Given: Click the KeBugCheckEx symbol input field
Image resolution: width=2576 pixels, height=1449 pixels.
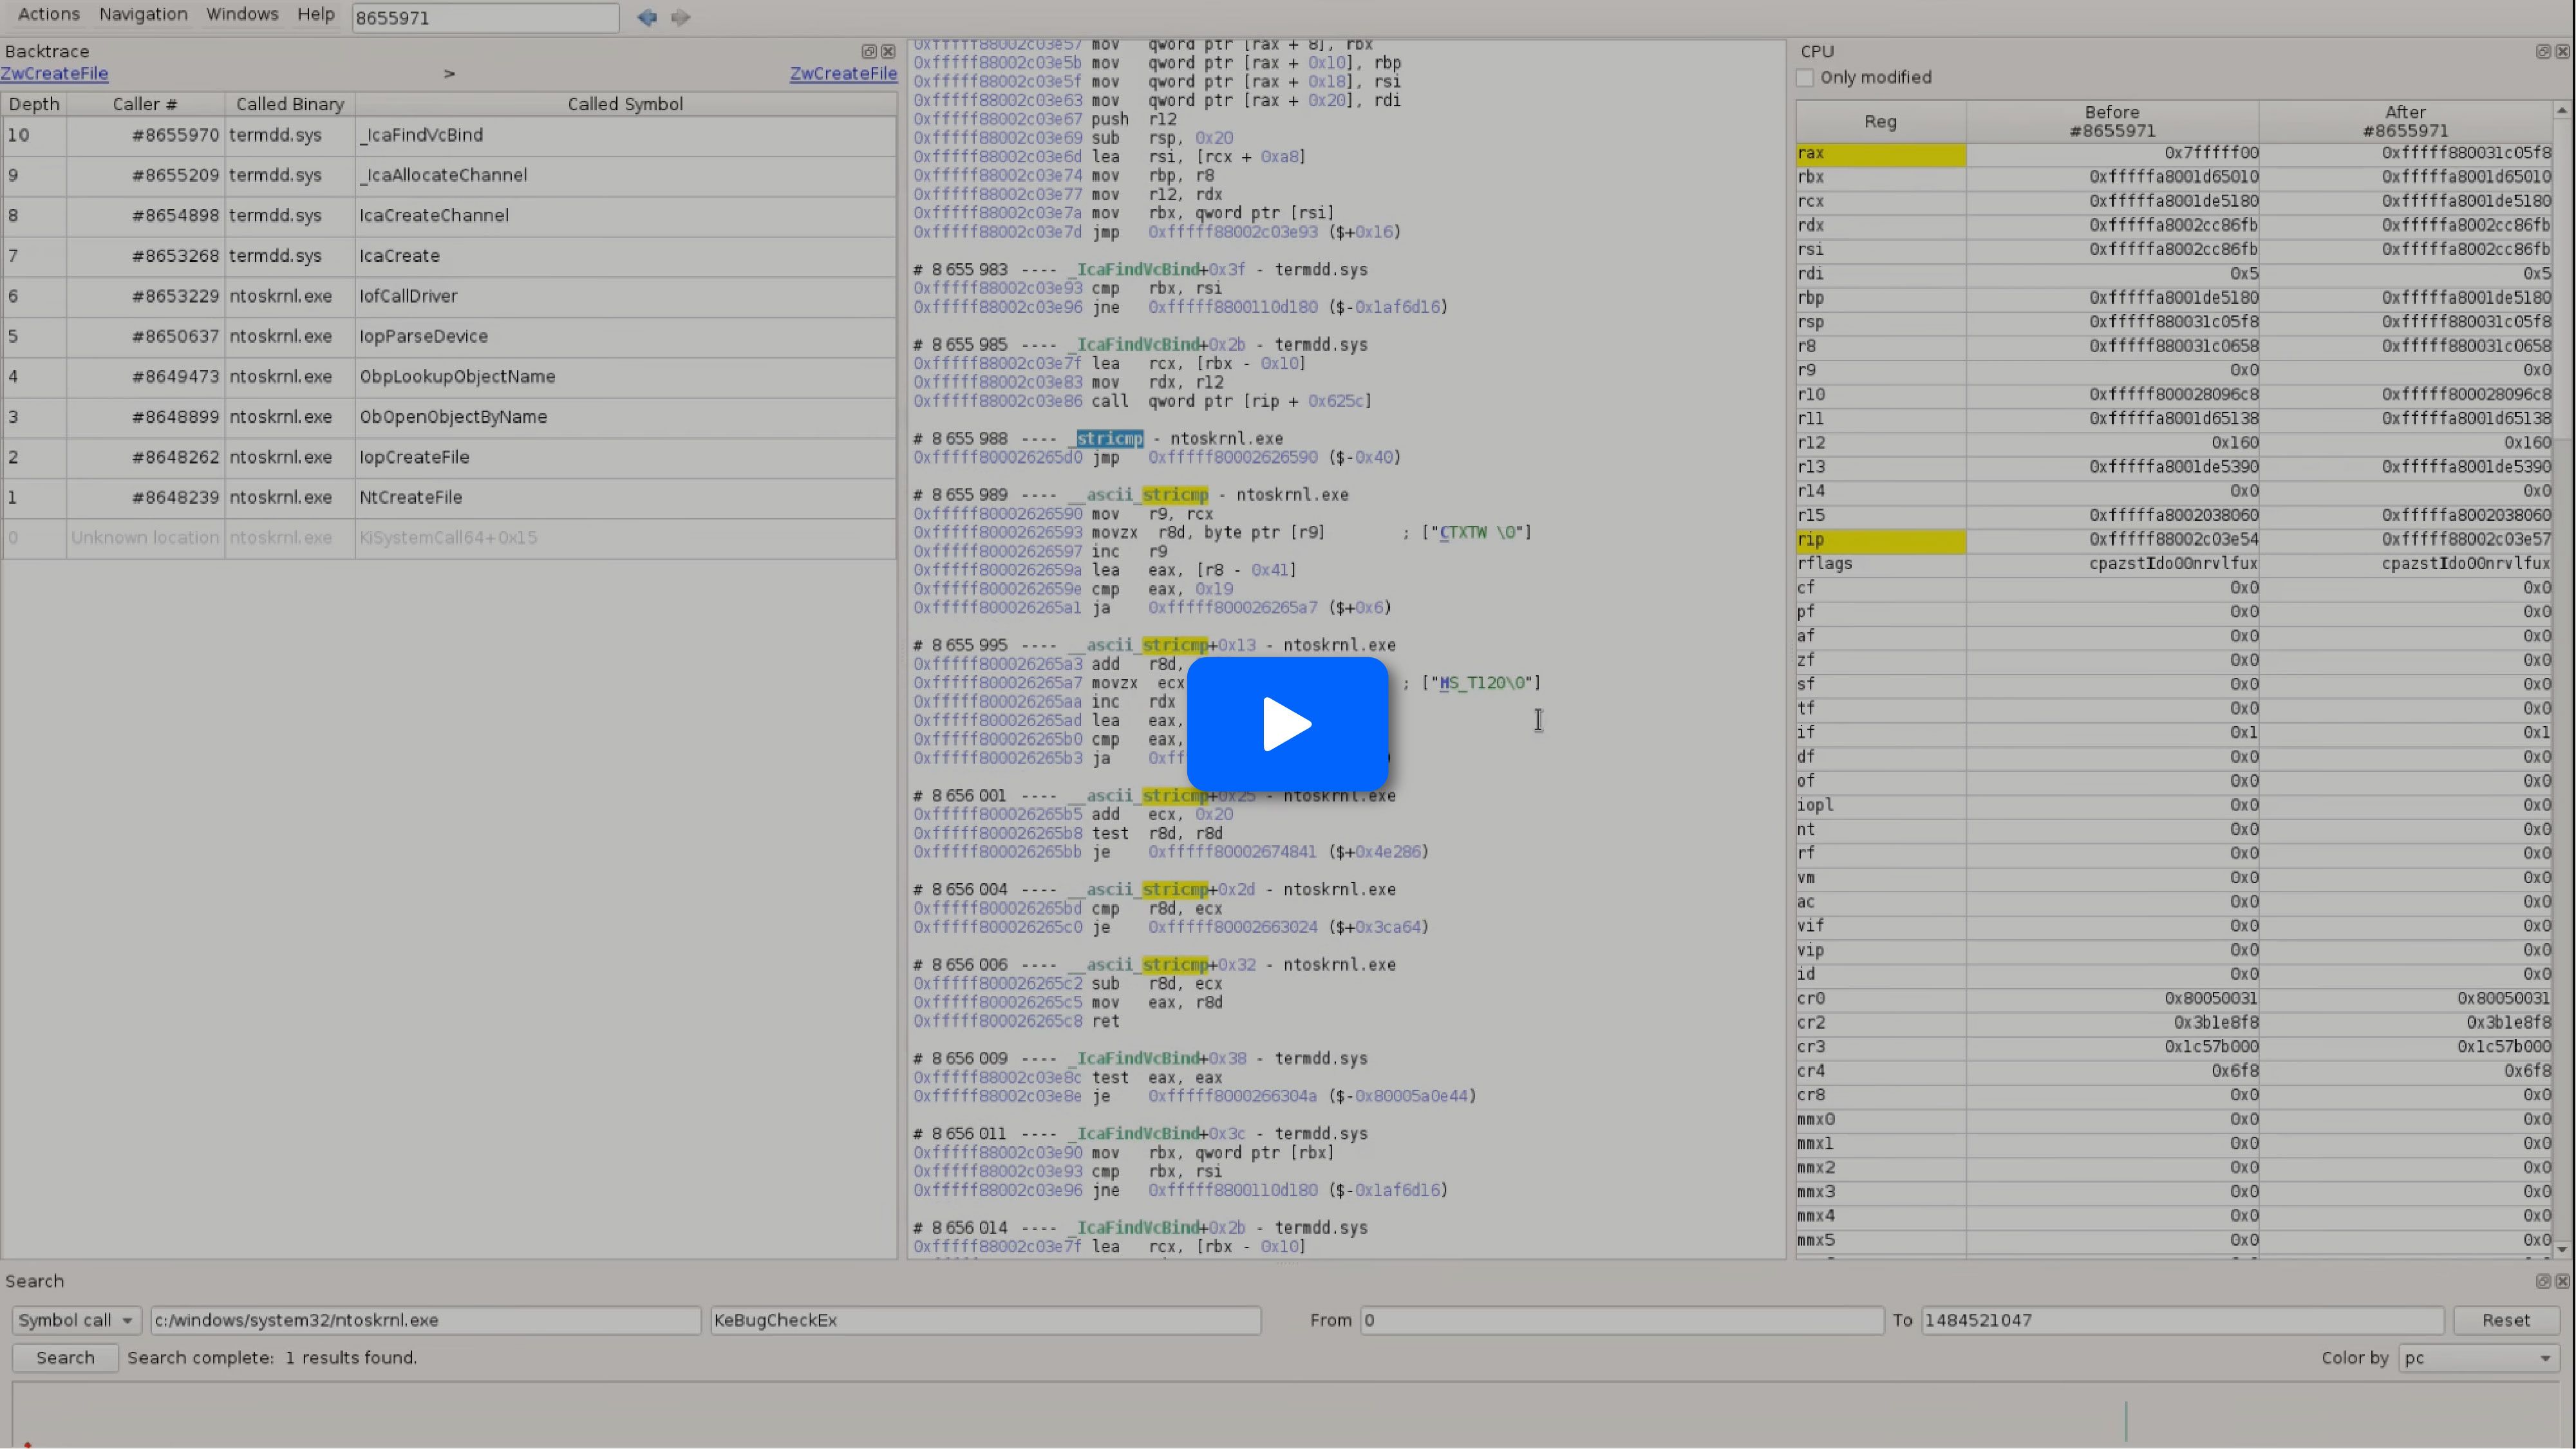Looking at the screenshot, I should (x=984, y=1320).
